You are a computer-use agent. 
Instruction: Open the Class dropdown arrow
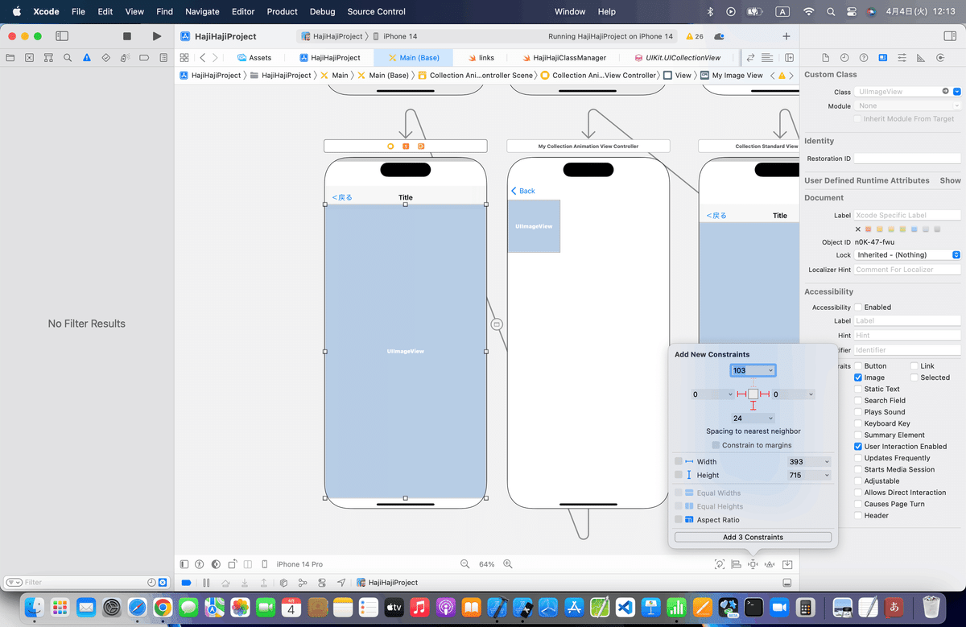(x=957, y=92)
